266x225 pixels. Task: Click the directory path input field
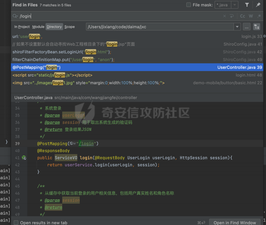160,27
